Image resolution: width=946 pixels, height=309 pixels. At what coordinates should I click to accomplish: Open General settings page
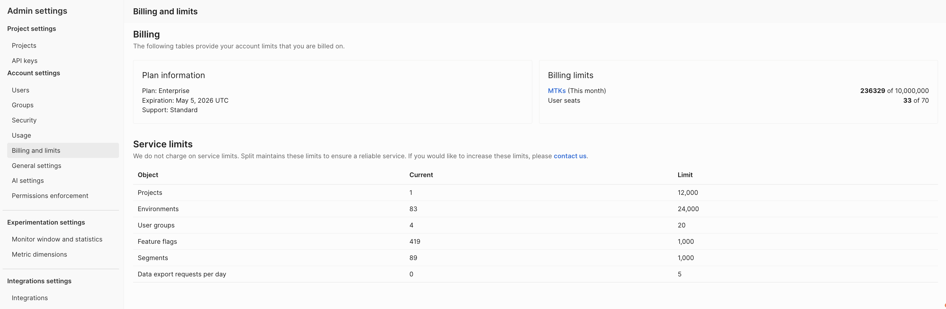[37, 166]
